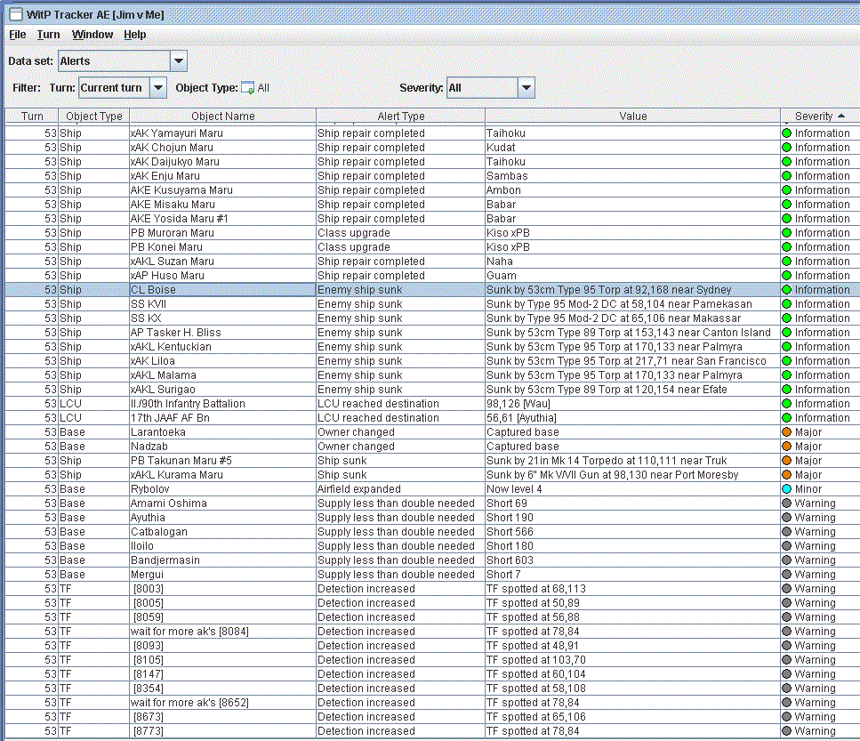Sort by the Turn column header
Image resolution: width=860 pixels, height=741 pixels.
coord(32,117)
